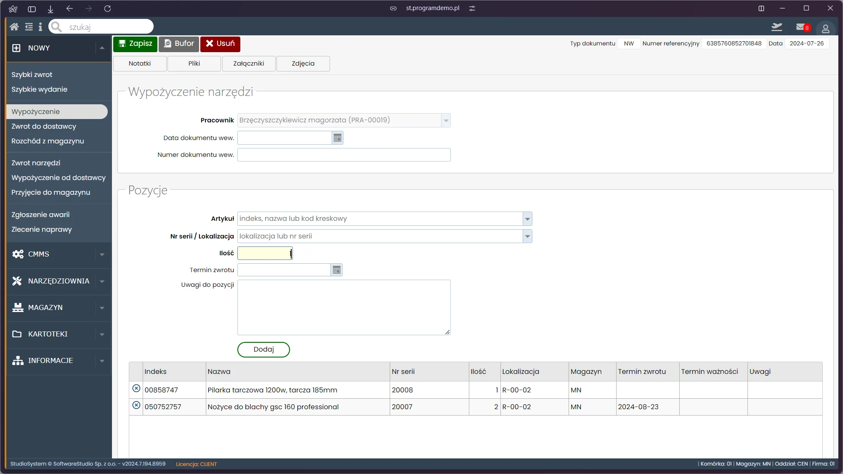Click the Uwagi do pozycji input field
This screenshot has height=474, width=843.
[x=345, y=307]
